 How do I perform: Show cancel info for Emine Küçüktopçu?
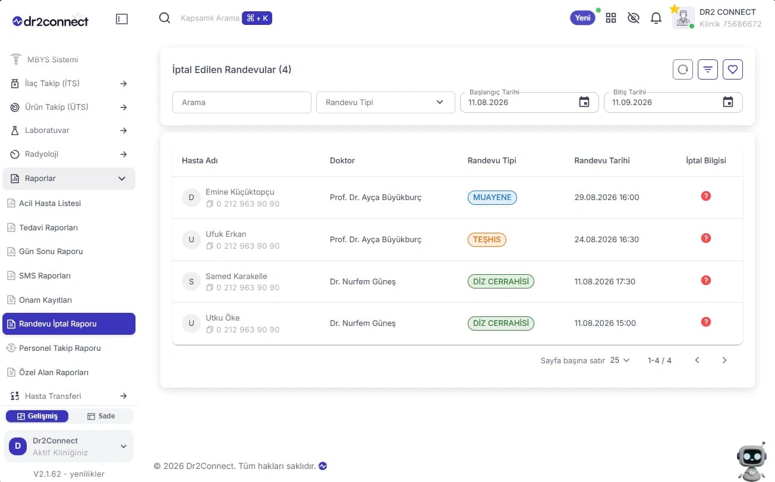[706, 196]
